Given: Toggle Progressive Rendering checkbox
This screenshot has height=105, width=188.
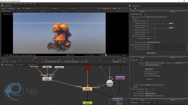Looking at the screenshot, I should pyautogui.click(x=145, y=72).
